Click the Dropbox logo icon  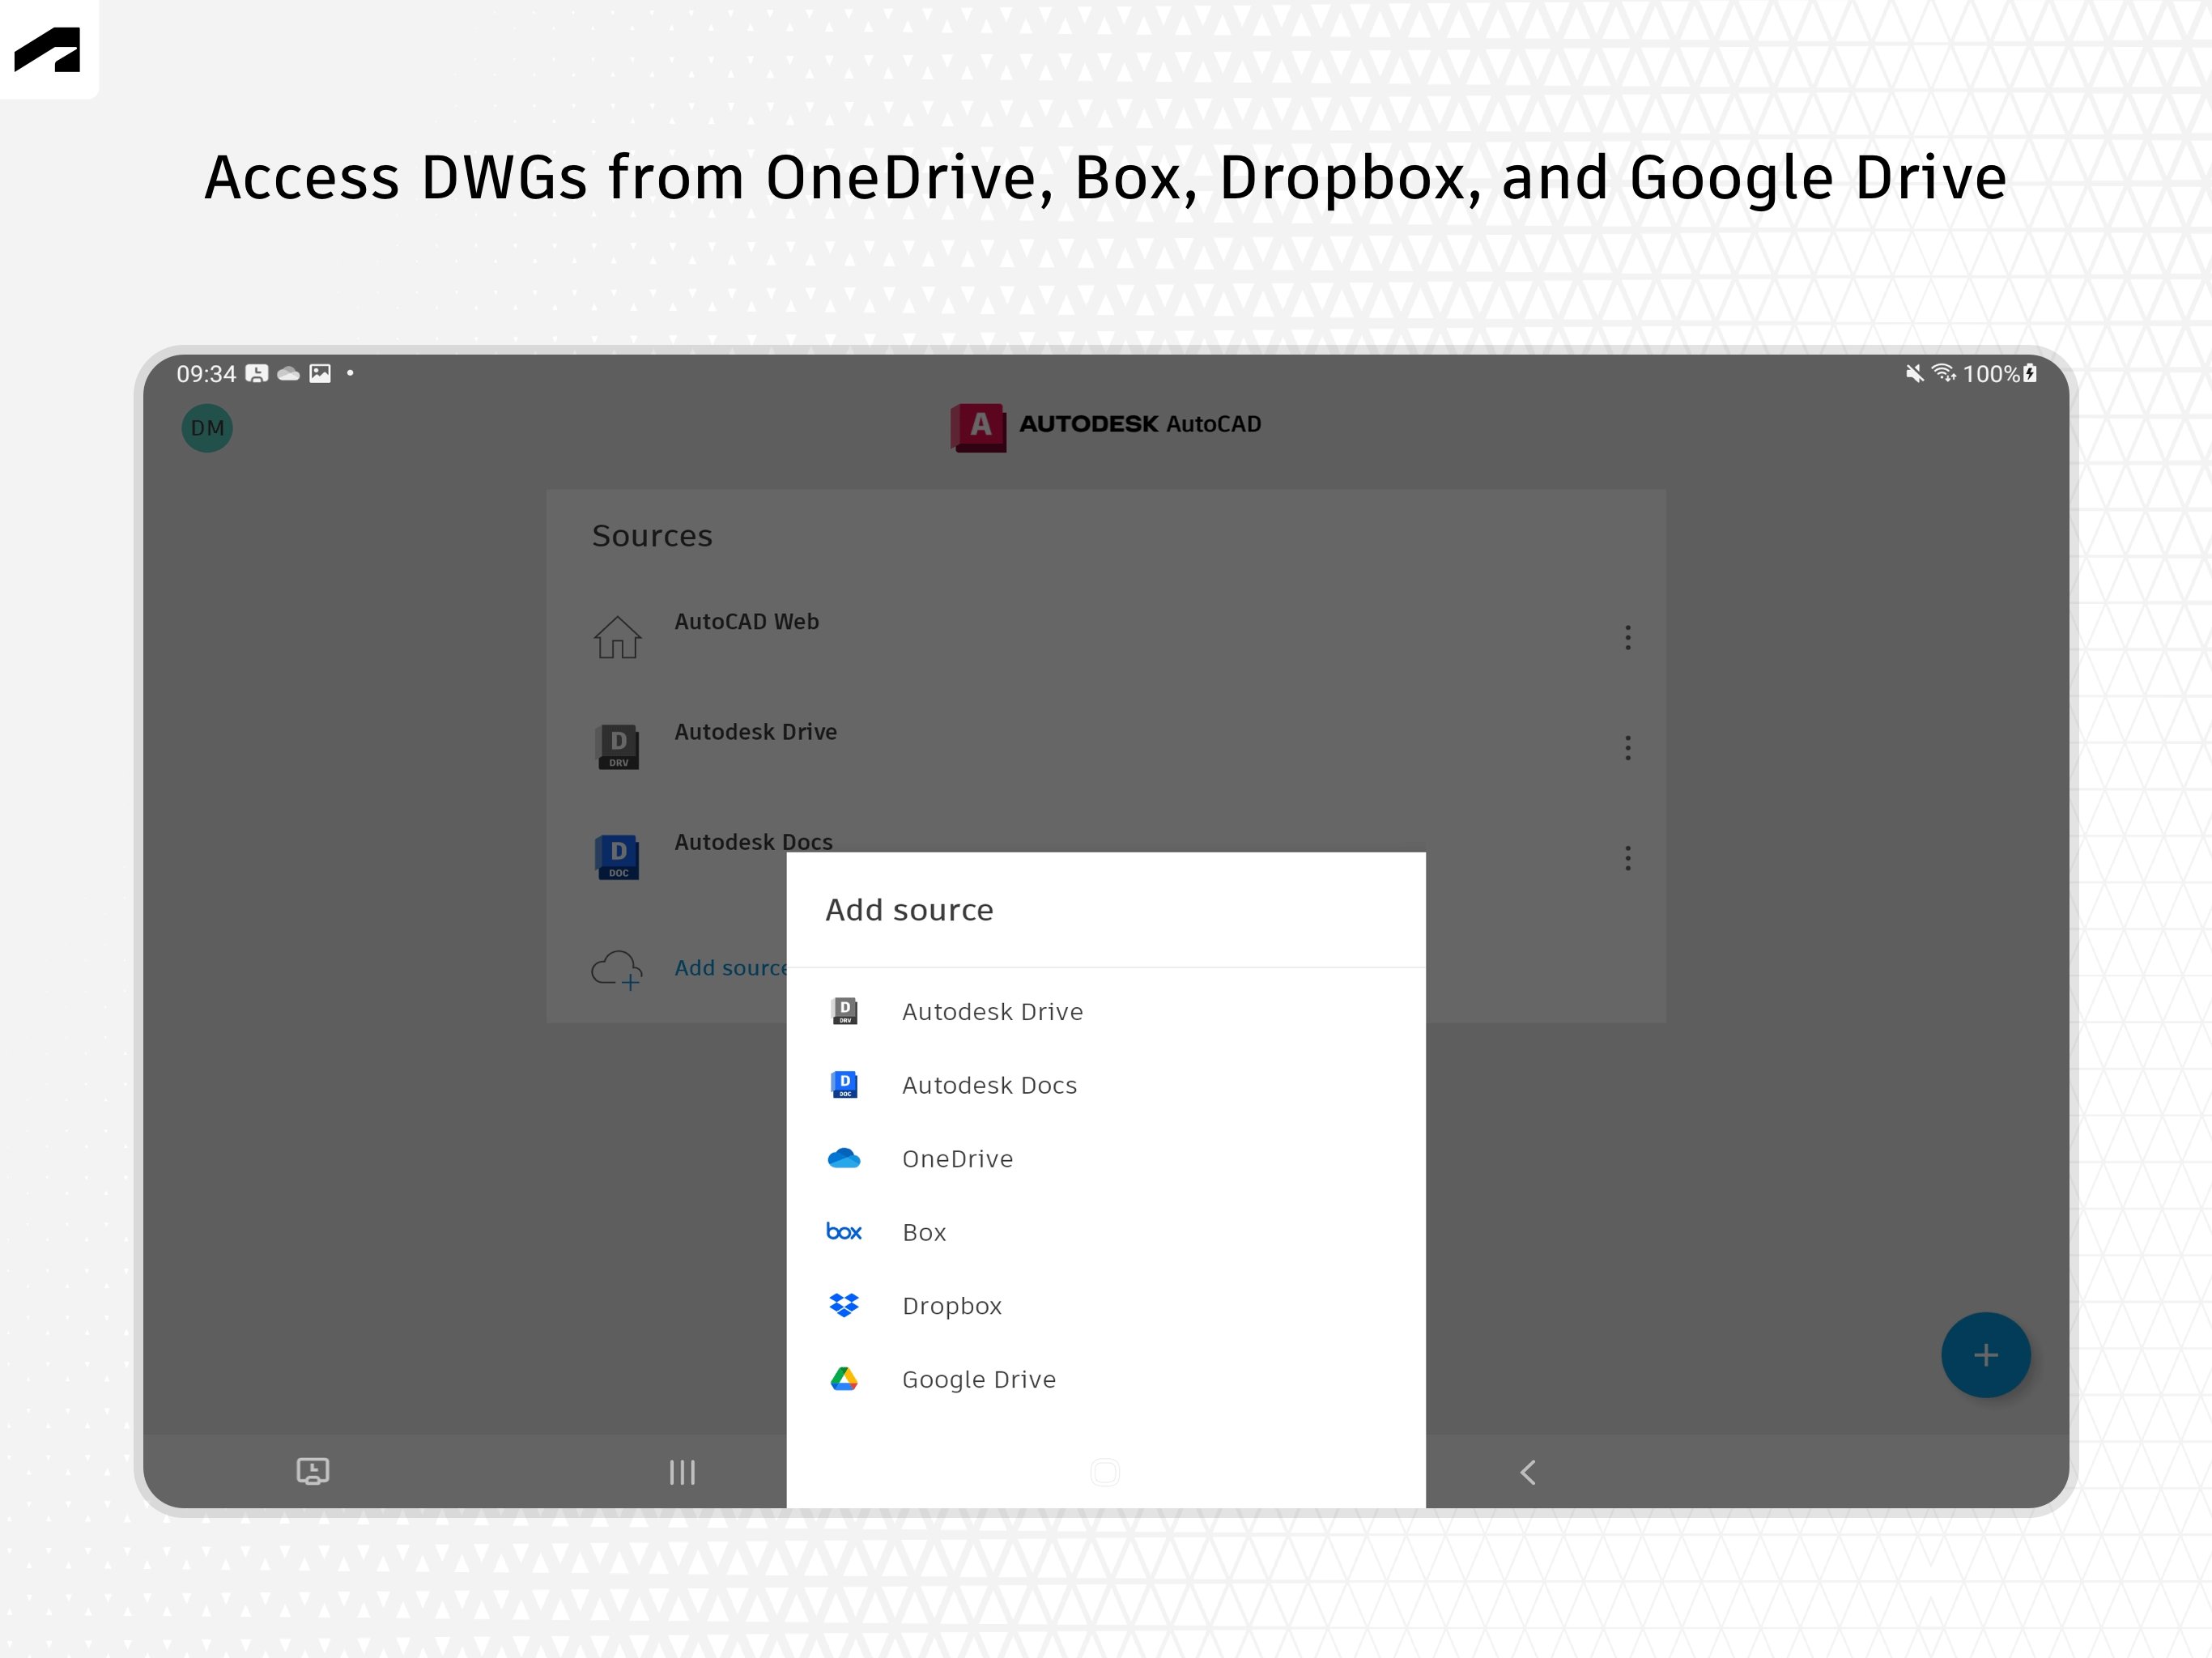[844, 1305]
